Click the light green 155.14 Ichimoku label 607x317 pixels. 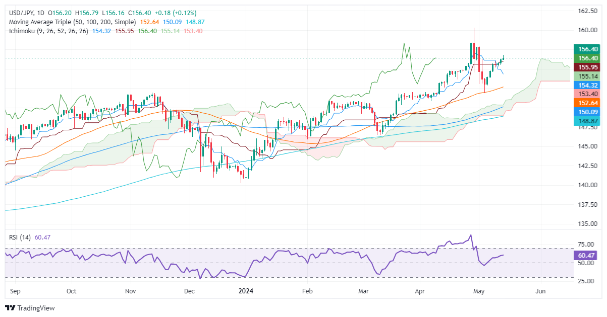click(587, 76)
